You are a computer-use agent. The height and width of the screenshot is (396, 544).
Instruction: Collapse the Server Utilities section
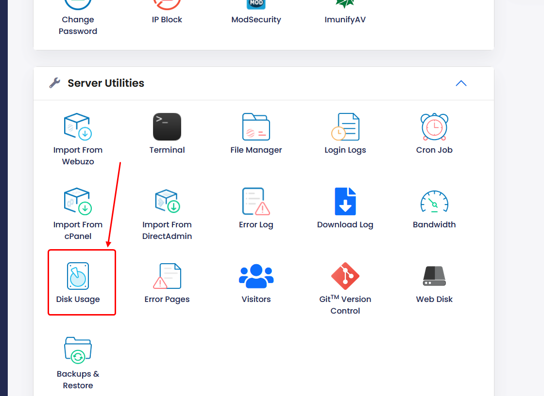[x=461, y=83]
